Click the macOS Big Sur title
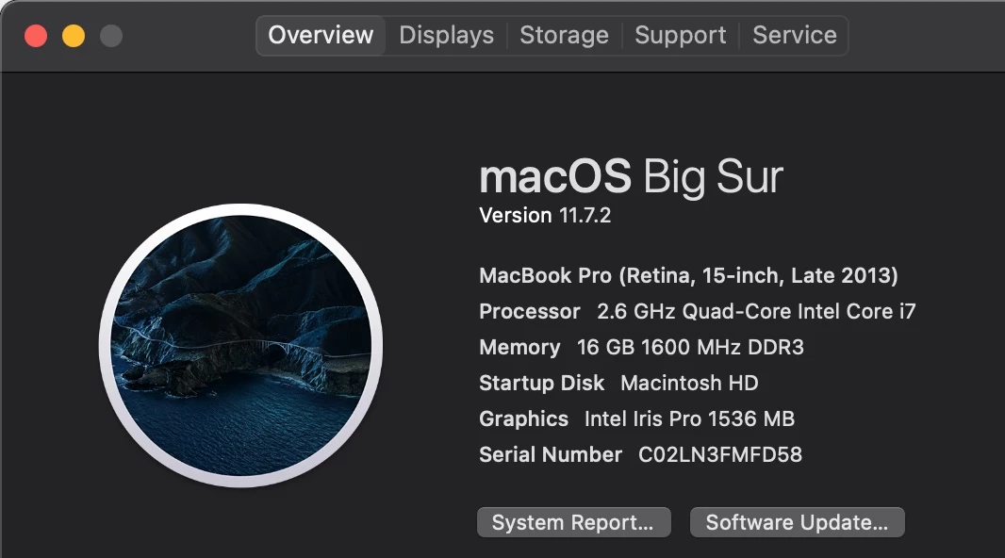The height and width of the screenshot is (558, 1005). [631, 176]
